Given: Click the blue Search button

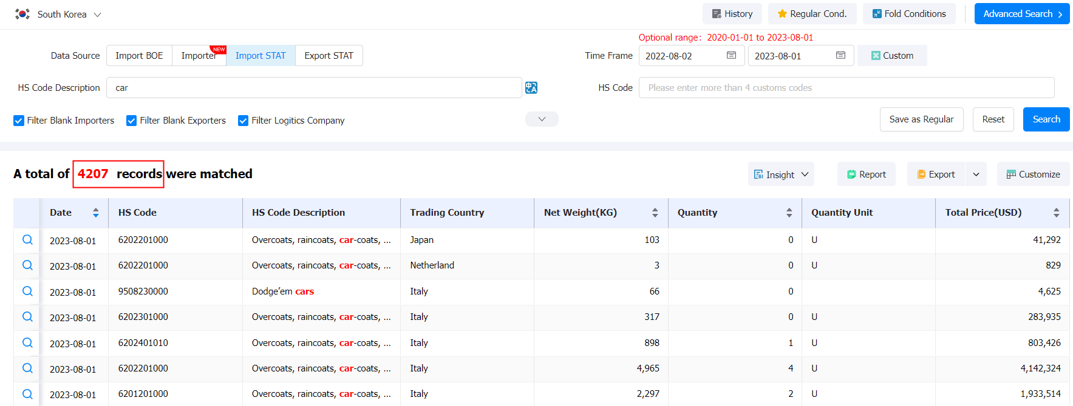Looking at the screenshot, I should click(1046, 119).
